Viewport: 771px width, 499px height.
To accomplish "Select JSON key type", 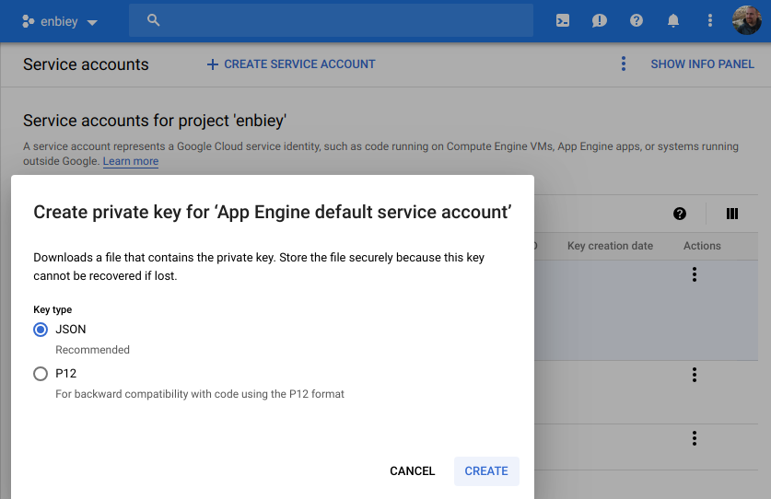I will (x=41, y=330).
